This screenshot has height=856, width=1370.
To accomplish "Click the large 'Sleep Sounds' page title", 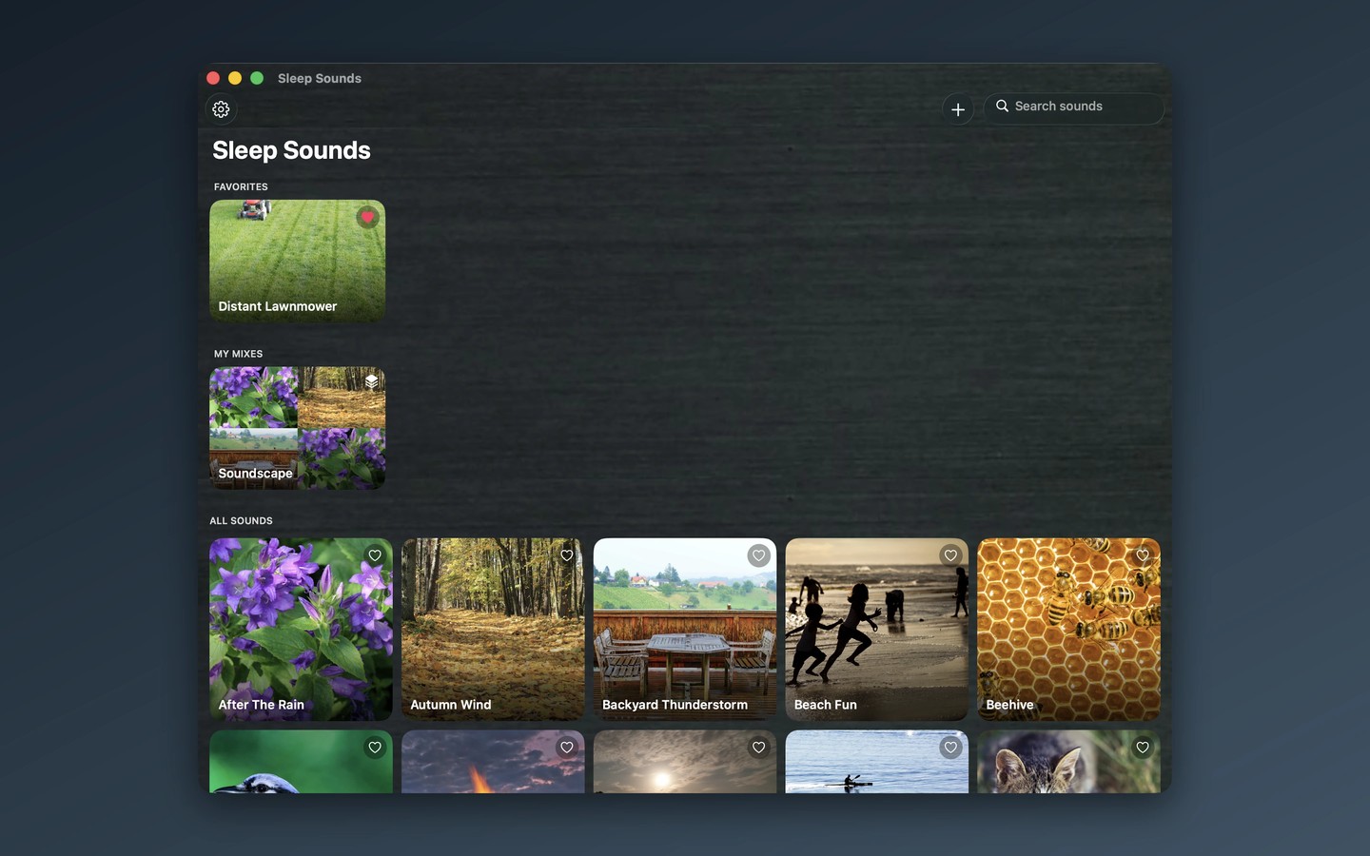I will 291,150.
